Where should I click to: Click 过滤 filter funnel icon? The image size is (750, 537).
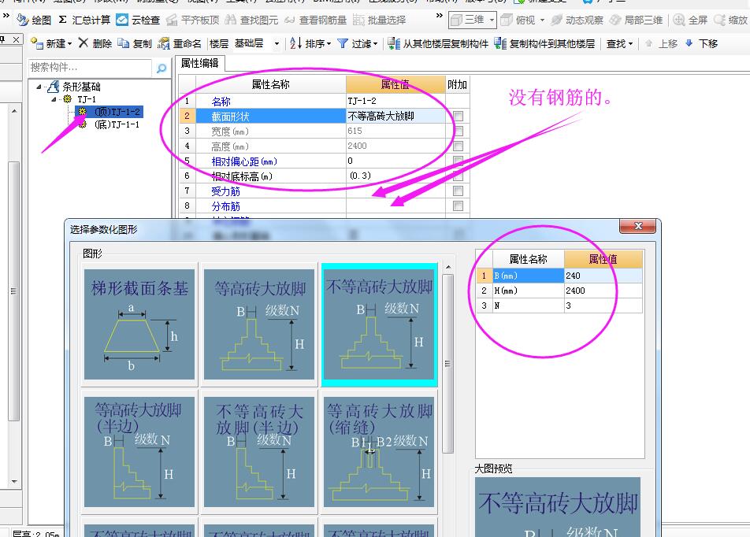point(343,43)
